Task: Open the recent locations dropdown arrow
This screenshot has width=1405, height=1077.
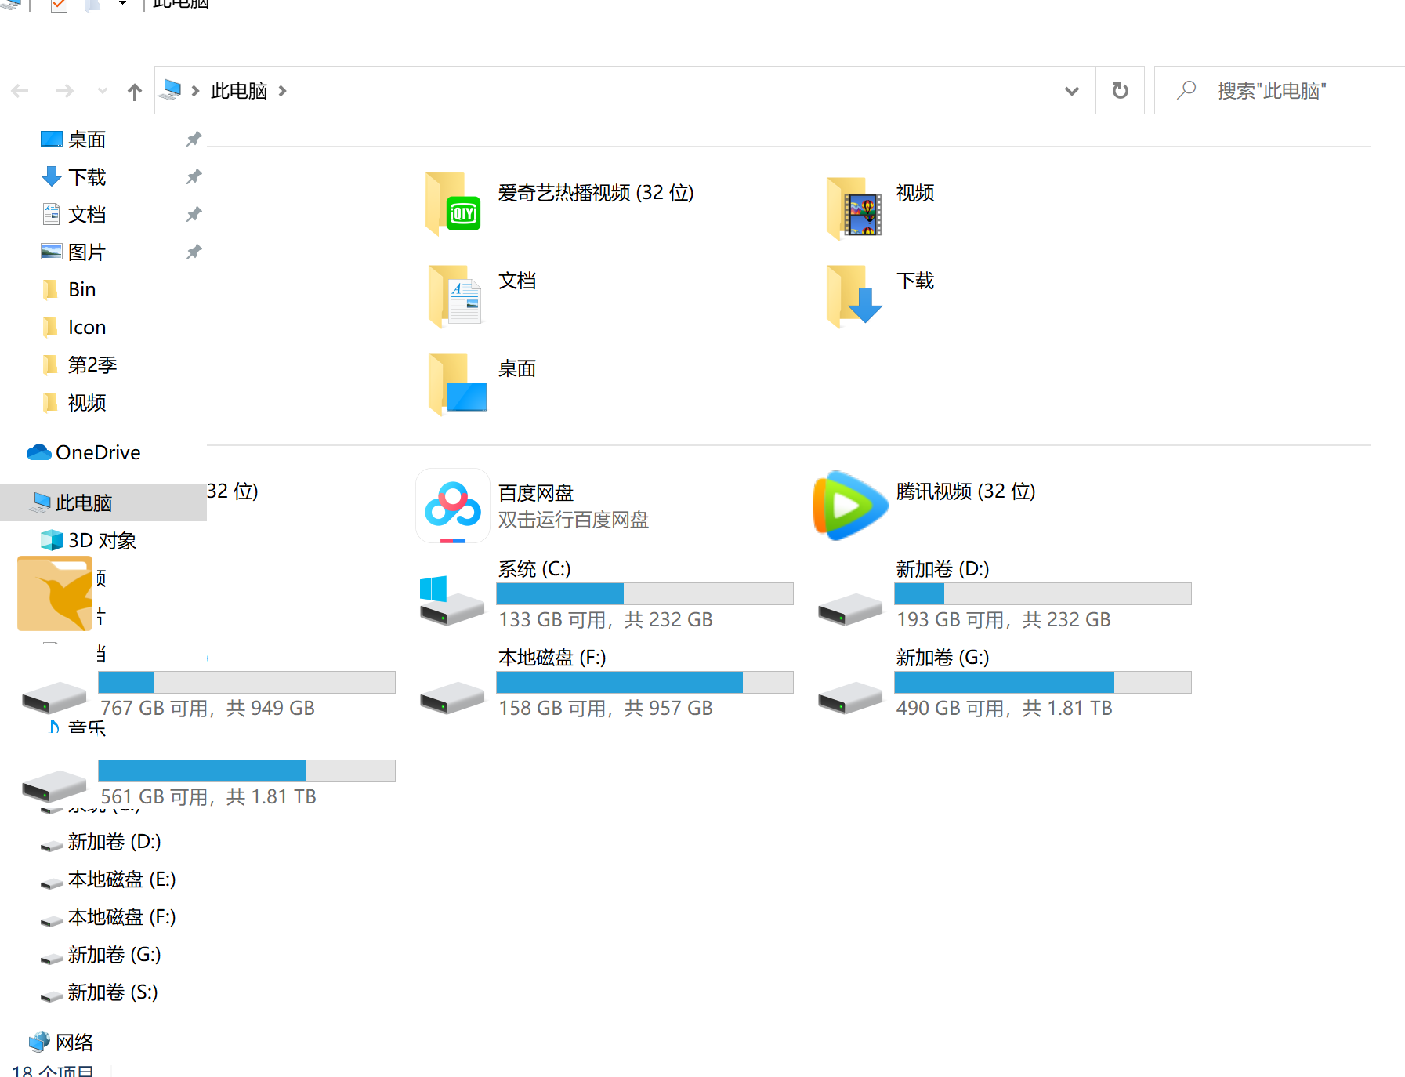Action: (x=103, y=92)
